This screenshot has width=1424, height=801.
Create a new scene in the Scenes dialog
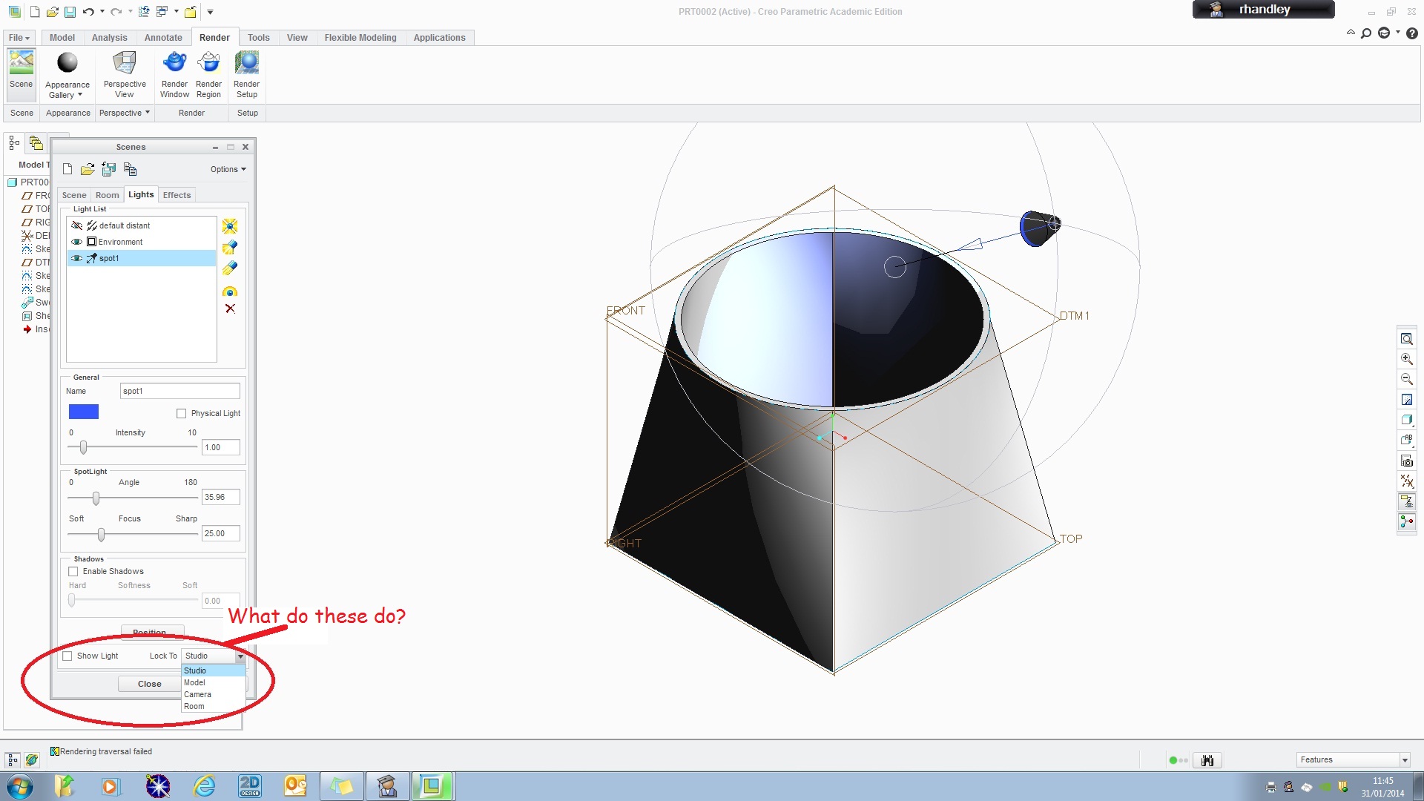pyautogui.click(x=67, y=169)
